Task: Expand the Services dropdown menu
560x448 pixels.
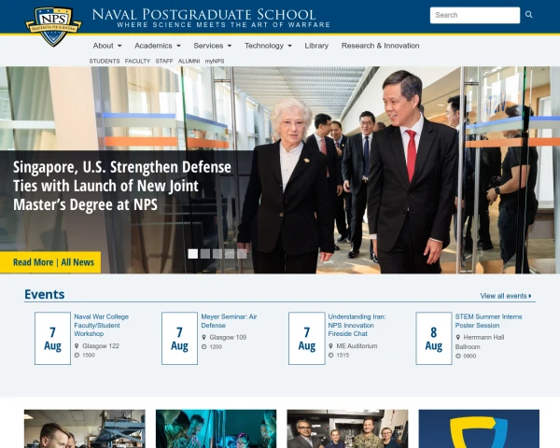Action: 213,46
